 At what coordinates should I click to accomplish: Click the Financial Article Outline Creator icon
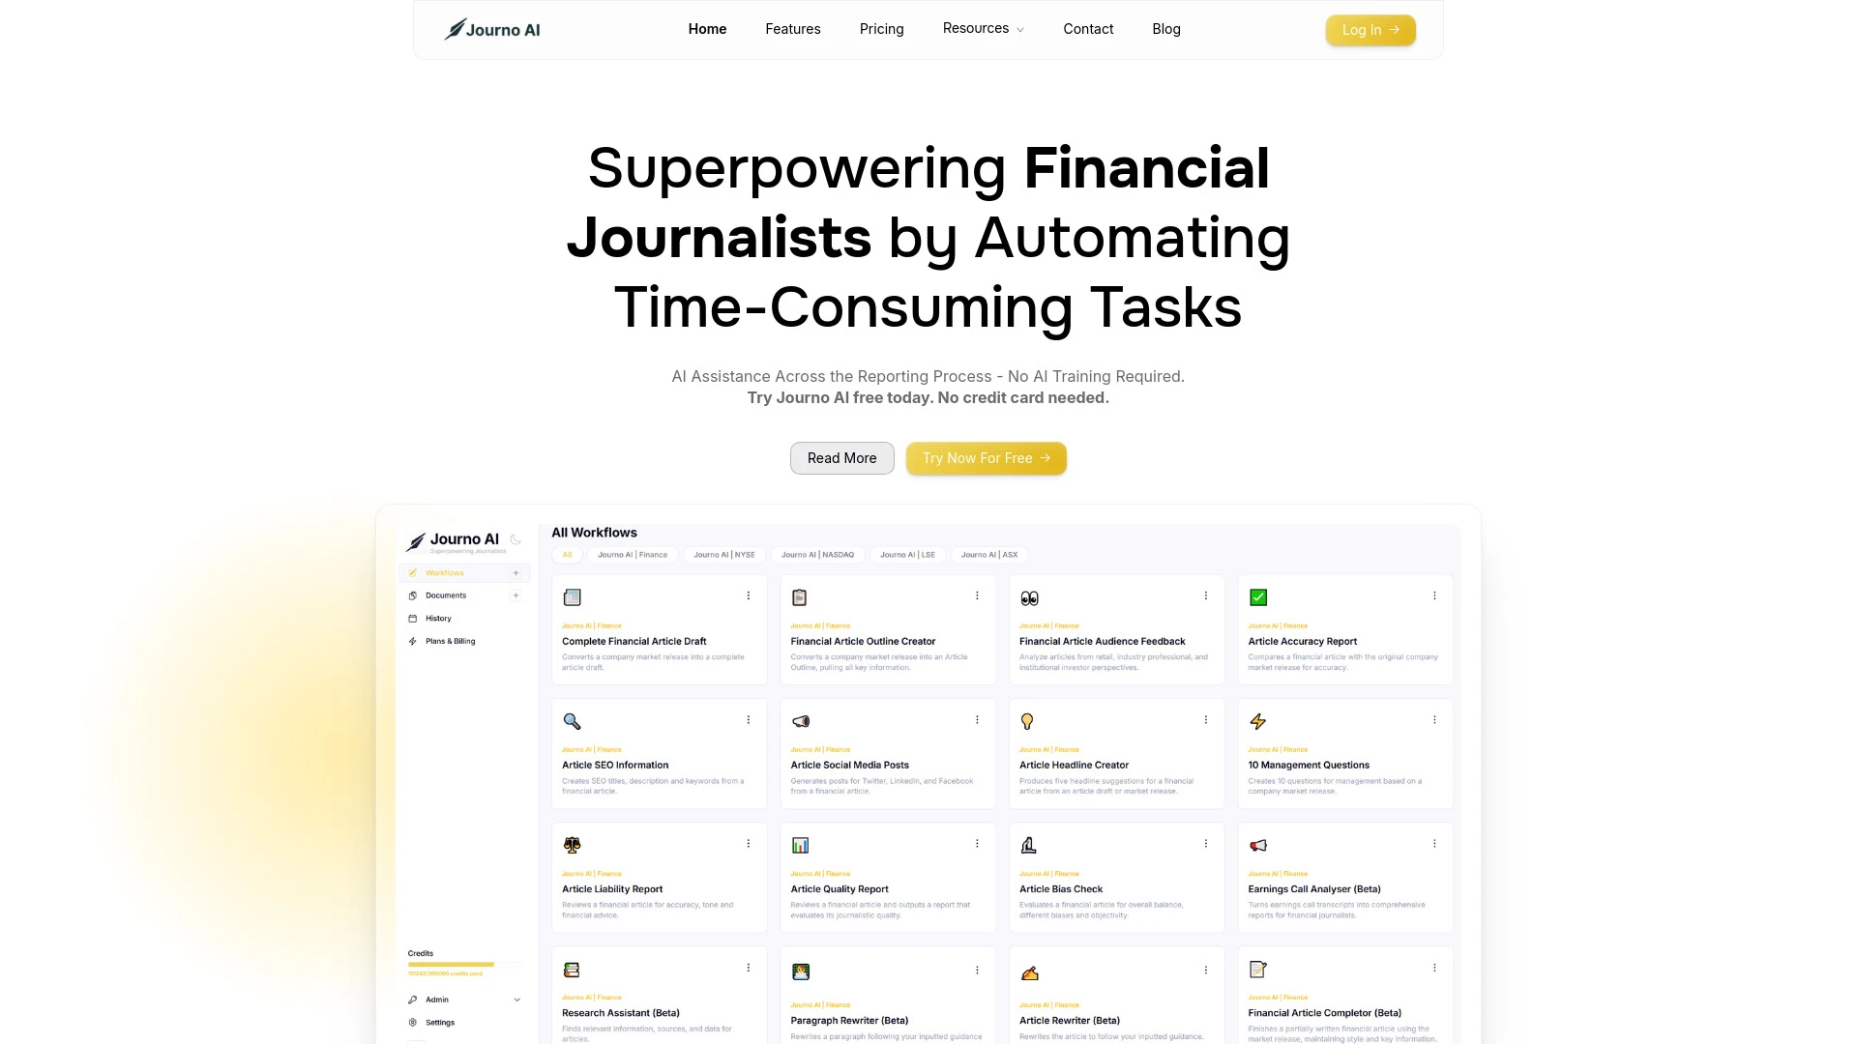pos(800,596)
